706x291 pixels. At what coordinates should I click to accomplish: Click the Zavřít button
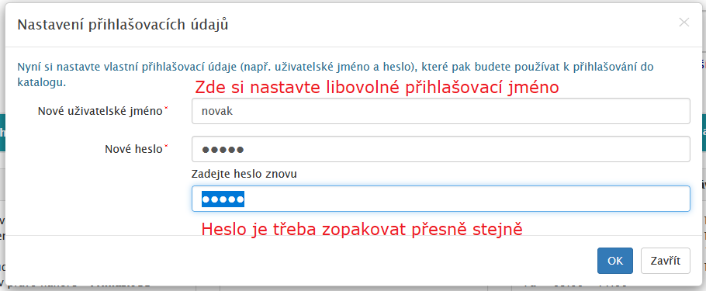(x=666, y=261)
